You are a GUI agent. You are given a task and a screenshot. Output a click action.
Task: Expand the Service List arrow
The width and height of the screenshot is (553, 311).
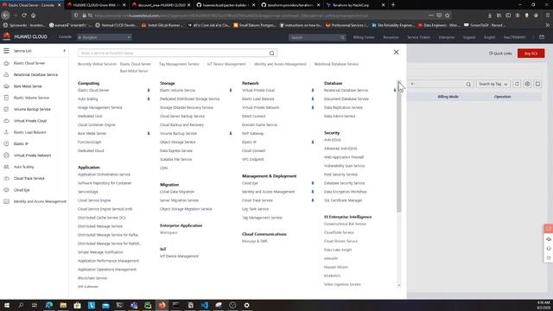(x=64, y=51)
